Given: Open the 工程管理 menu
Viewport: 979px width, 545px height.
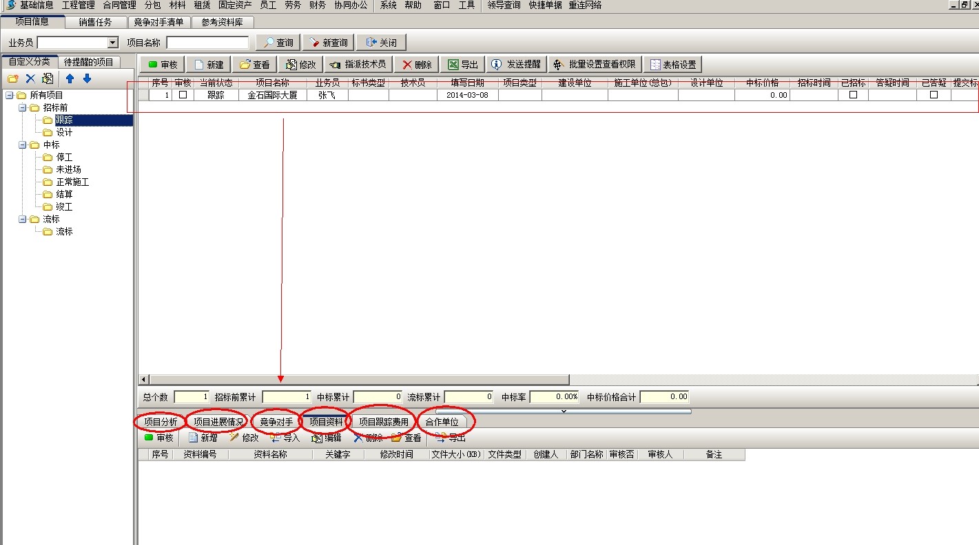Looking at the screenshot, I should [x=78, y=5].
